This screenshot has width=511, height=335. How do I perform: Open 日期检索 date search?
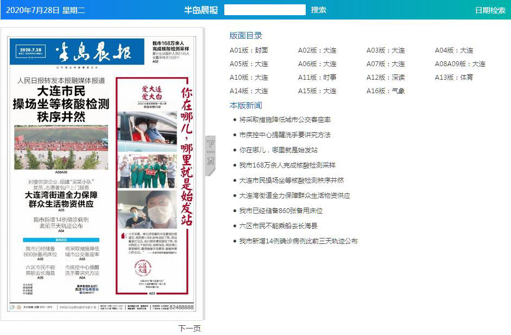[x=490, y=10]
